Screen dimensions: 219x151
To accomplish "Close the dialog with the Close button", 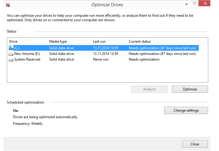I will coord(195,144).
